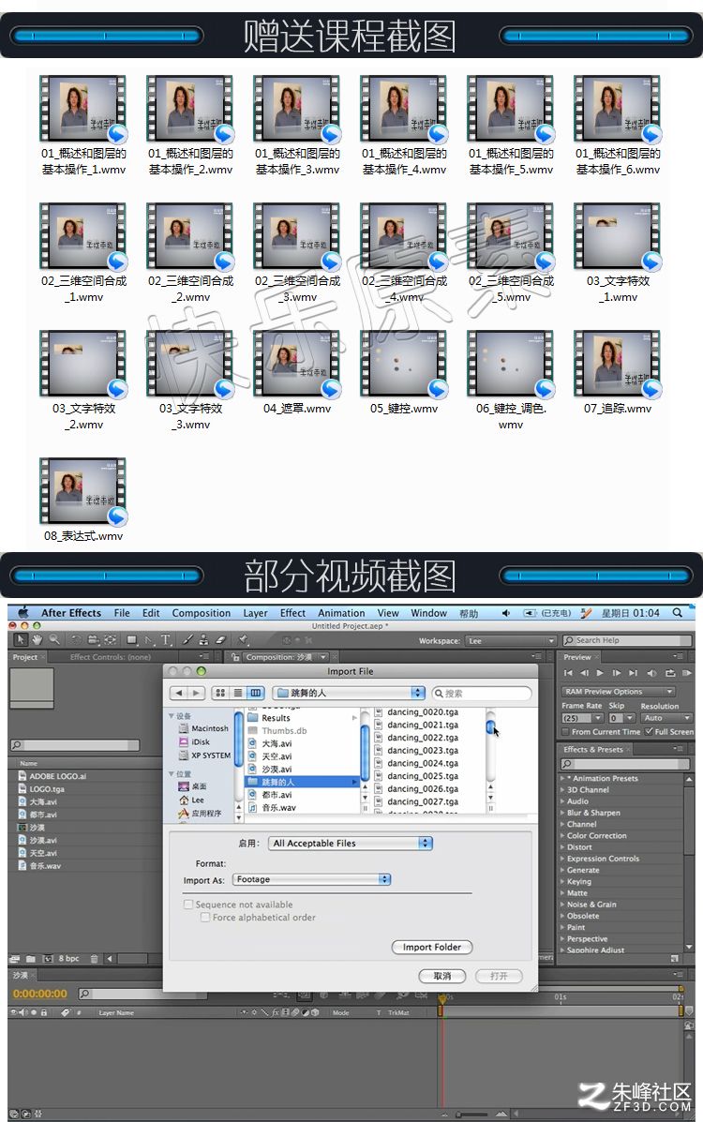This screenshot has width=703, height=1122.
Task: Delete selected item with Project panel trash
Action: pyautogui.click(x=94, y=958)
